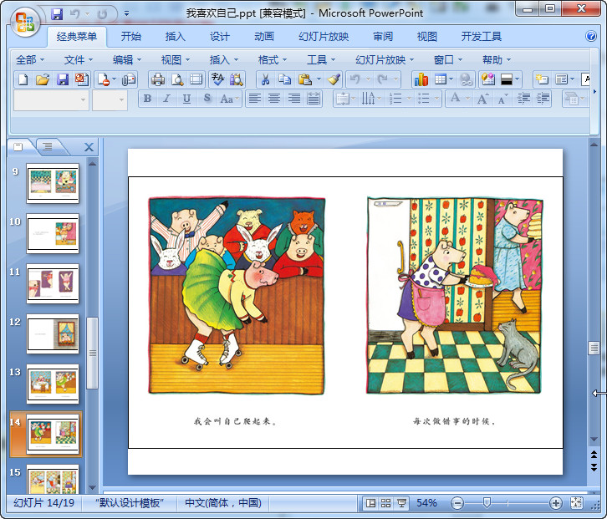Switch to 设计 ribbon tab
This screenshot has width=607, height=519.
[x=220, y=37]
